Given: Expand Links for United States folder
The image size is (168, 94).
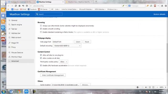Looking at the screenshot, I should click(x=69, y=9).
